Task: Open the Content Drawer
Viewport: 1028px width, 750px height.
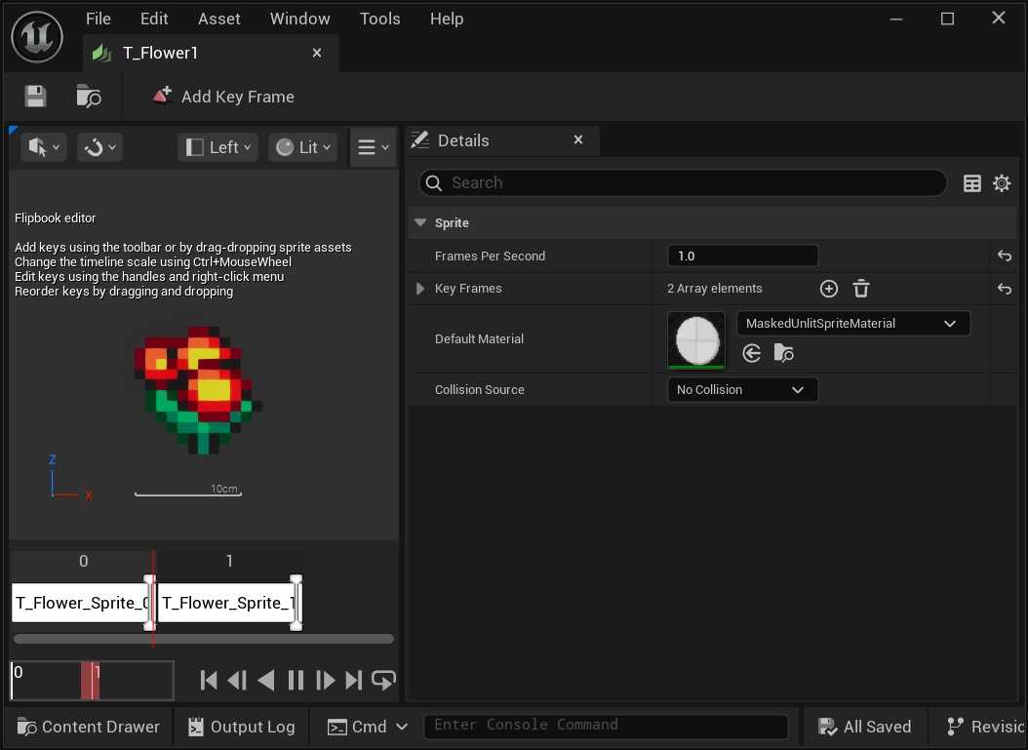Action: pyautogui.click(x=89, y=727)
